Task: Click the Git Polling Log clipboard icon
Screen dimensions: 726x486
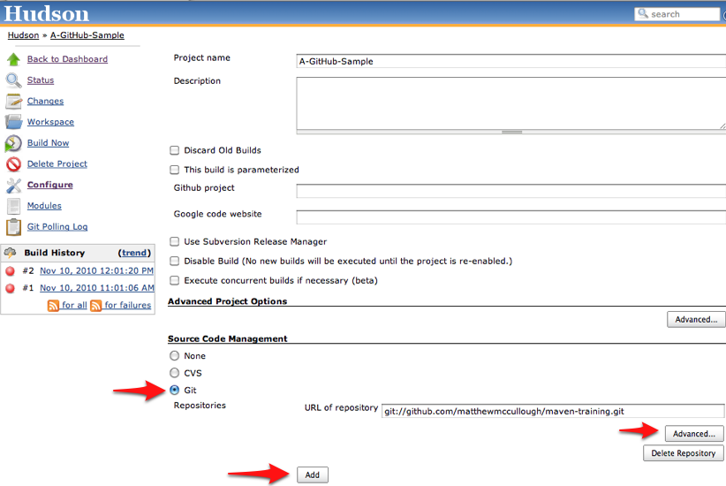Action: click(x=13, y=227)
